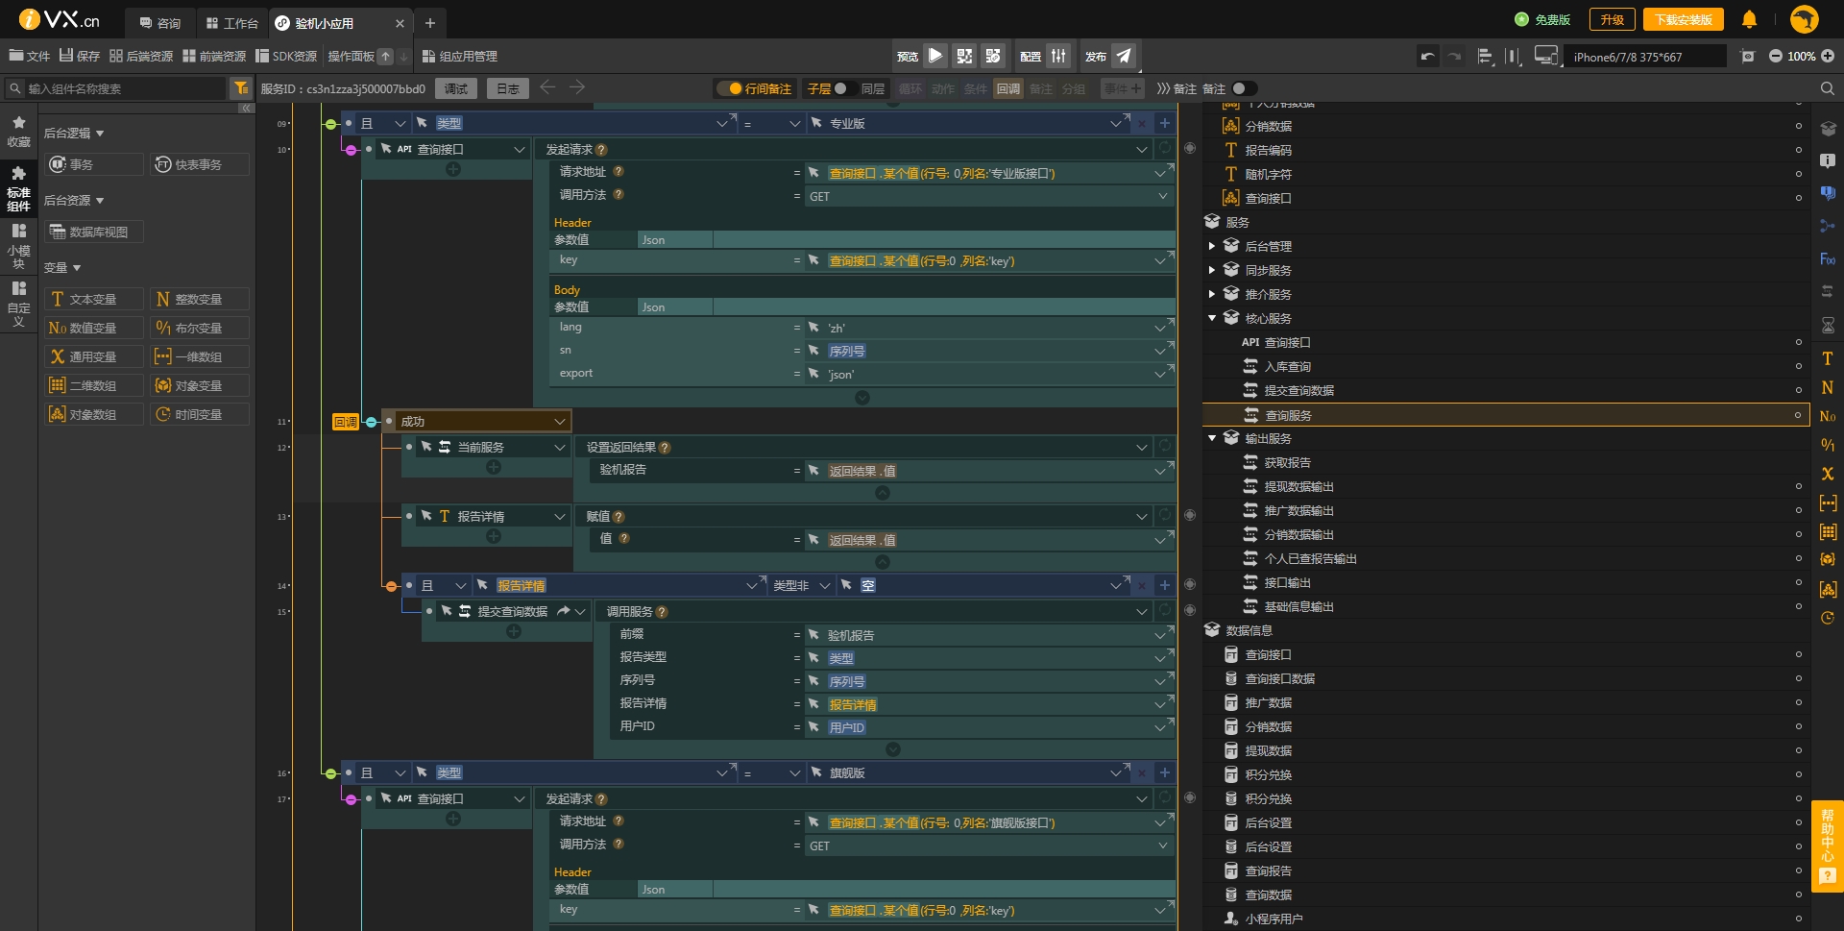Select 通用变量 generic variable component
The image size is (1844, 931).
pos(94,356)
